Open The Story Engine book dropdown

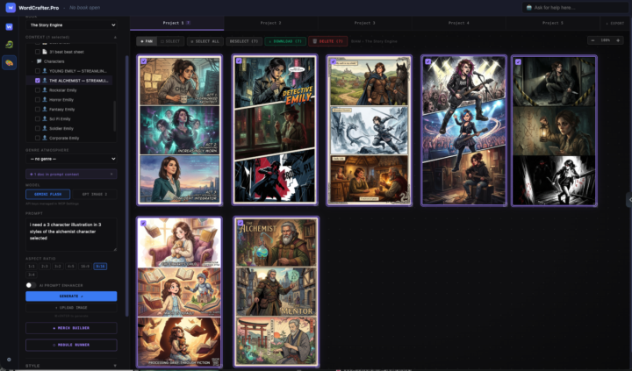pyautogui.click(x=71, y=25)
